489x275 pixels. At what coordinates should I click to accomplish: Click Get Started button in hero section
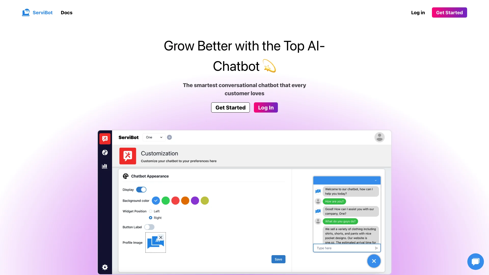(230, 107)
